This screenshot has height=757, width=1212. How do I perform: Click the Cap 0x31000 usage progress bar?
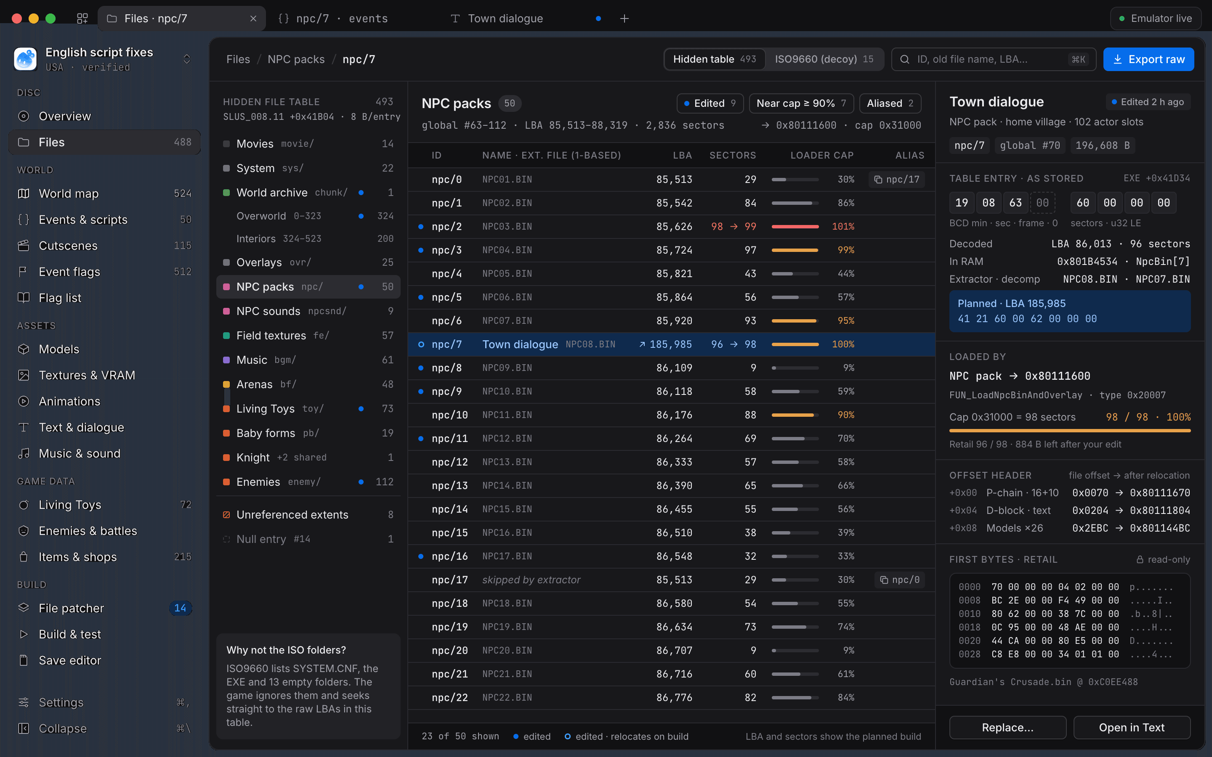[1070, 430]
